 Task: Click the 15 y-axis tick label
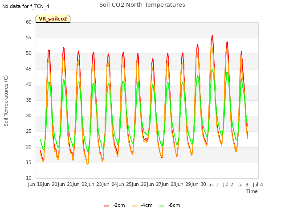click(x=28, y=162)
